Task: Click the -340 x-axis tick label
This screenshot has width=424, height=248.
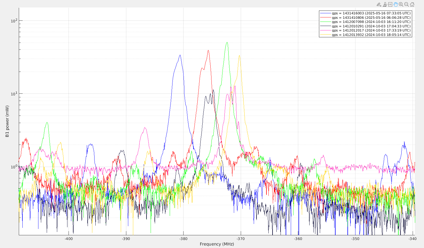Action: tap(413, 239)
